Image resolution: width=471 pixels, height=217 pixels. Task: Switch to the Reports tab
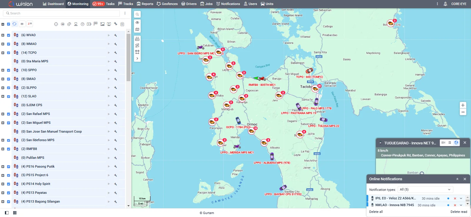[145, 4]
